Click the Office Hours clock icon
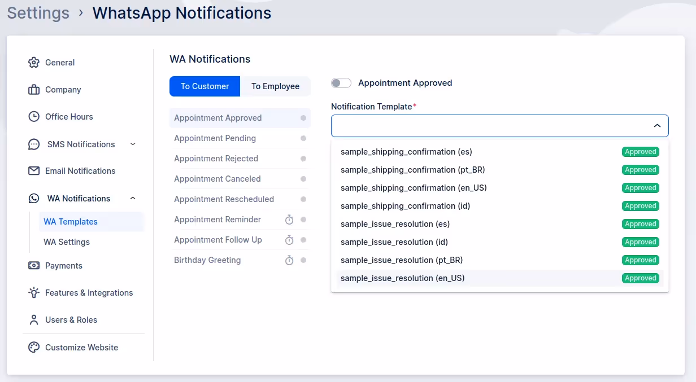This screenshot has width=696, height=382. click(x=34, y=117)
